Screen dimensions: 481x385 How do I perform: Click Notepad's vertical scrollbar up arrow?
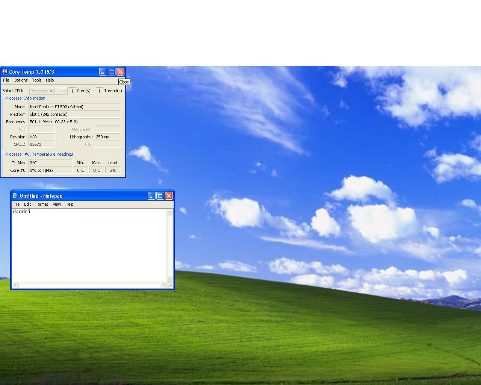(169, 212)
